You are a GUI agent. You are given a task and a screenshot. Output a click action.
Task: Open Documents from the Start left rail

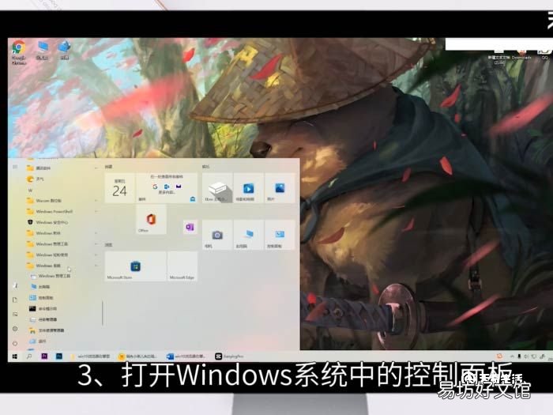click(x=15, y=300)
